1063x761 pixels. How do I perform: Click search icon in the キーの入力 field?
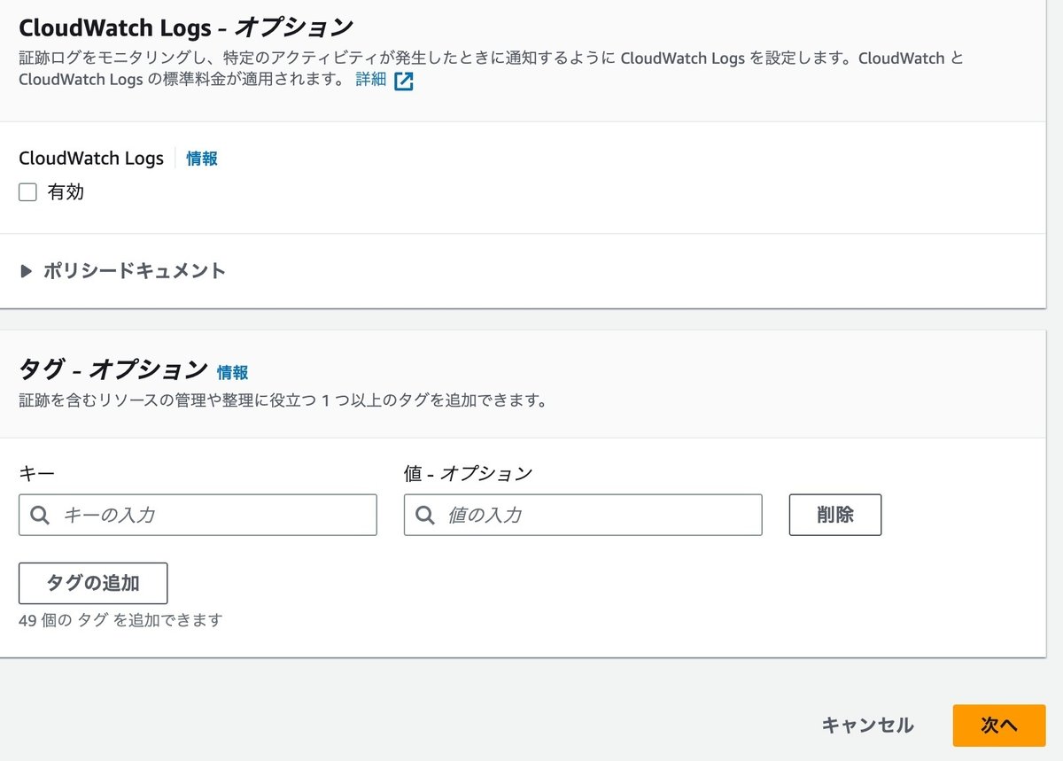pyautogui.click(x=40, y=515)
